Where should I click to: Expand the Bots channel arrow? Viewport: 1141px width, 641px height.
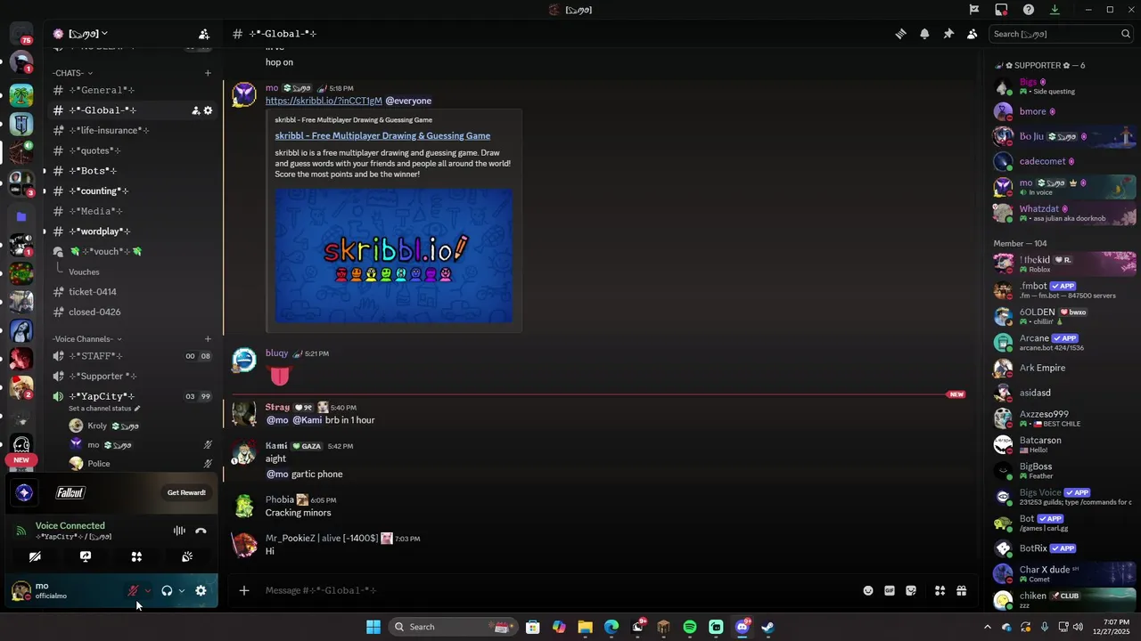click(x=45, y=171)
